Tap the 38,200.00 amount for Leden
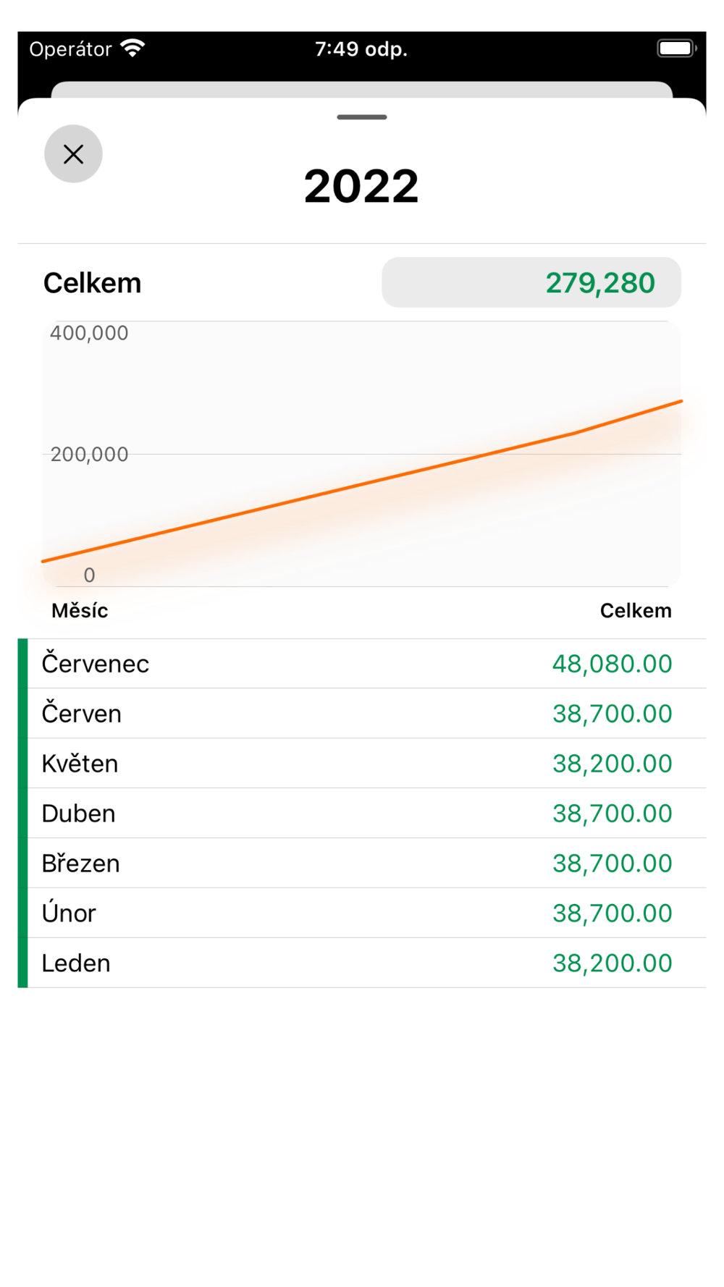The width and height of the screenshot is (724, 1287). pos(613,963)
